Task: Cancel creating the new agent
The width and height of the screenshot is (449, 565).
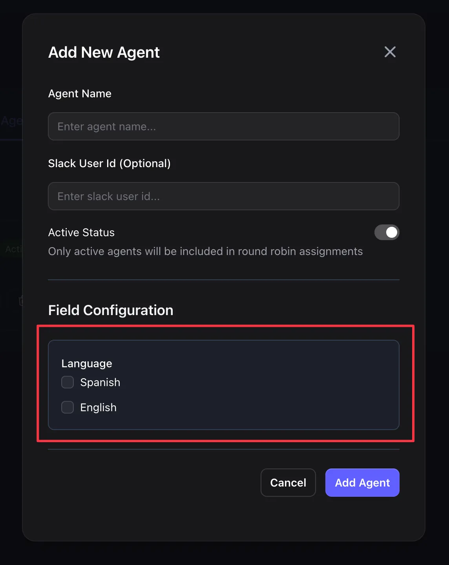Action: click(288, 482)
